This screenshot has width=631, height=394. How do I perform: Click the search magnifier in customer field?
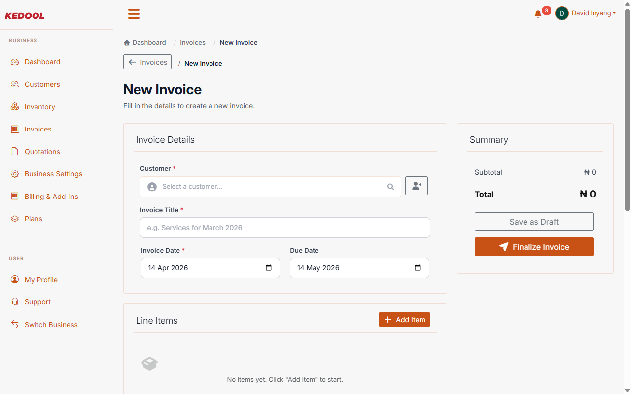tap(390, 187)
